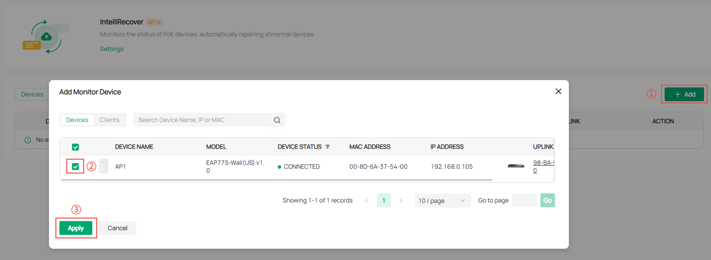The width and height of the screenshot is (711, 260).
Task: Open the Settings link
Action: tap(112, 49)
